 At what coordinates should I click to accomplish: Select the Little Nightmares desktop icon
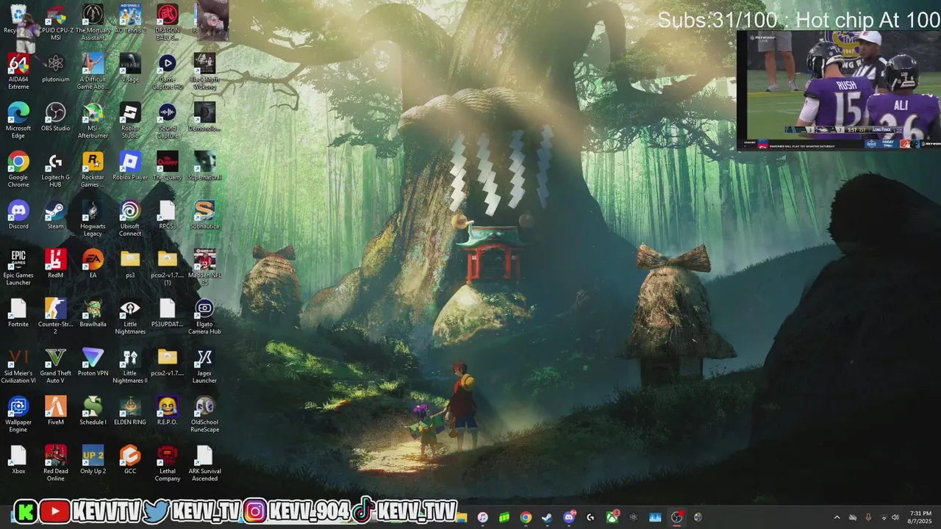click(130, 317)
